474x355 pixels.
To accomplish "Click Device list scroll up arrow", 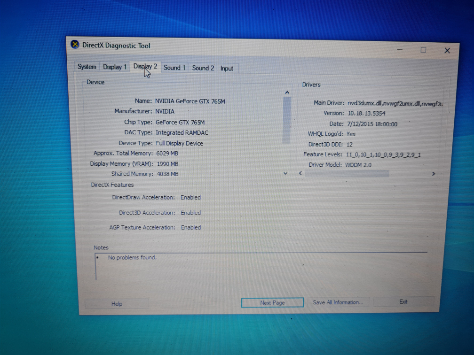I will pos(287,93).
